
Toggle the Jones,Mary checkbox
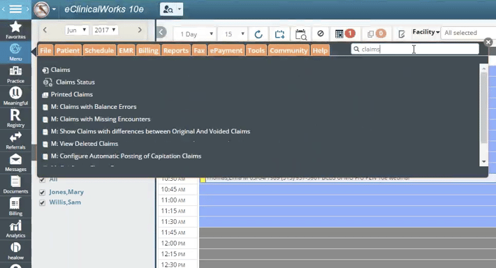(x=42, y=192)
